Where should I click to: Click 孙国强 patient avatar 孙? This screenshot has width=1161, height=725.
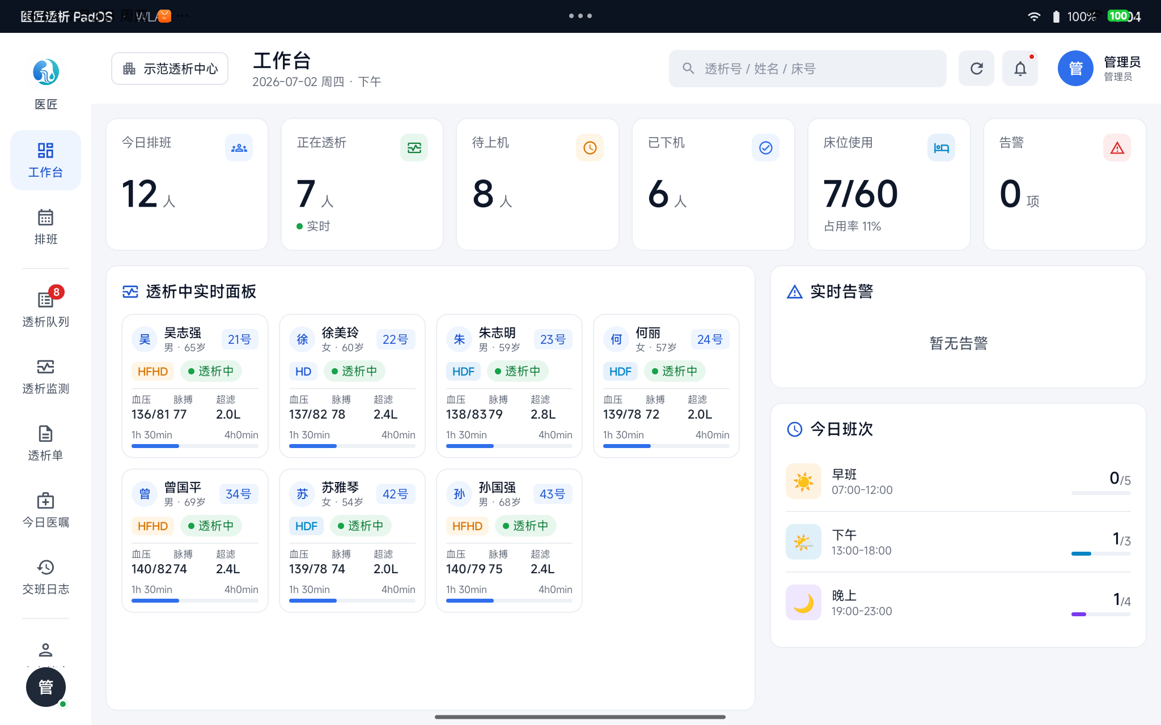pyautogui.click(x=459, y=494)
